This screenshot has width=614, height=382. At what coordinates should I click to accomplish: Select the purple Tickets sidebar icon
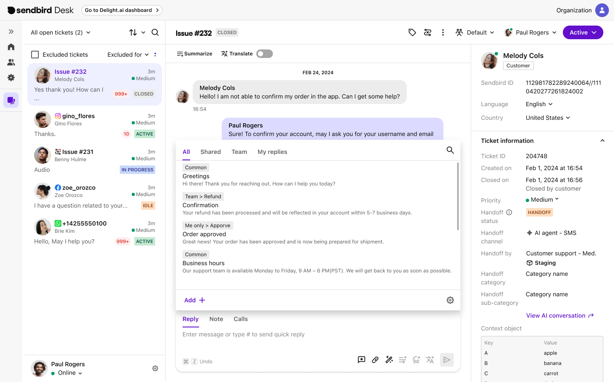[x=11, y=100]
